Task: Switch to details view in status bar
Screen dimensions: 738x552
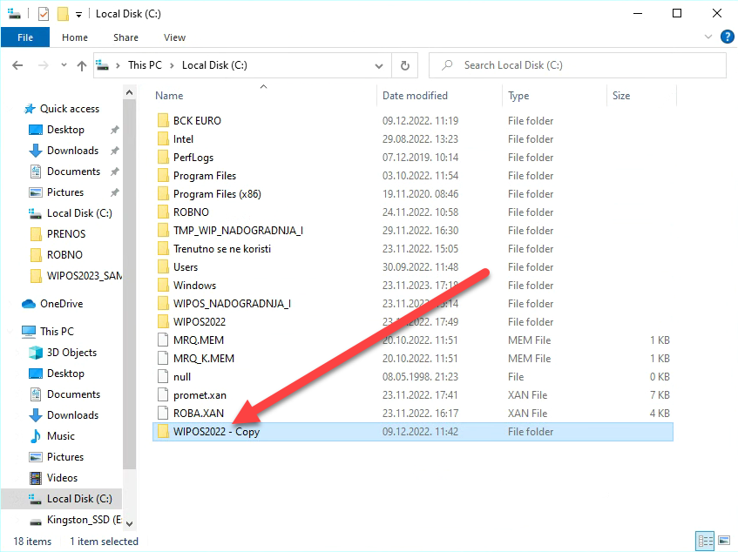Action: (x=705, y=541)
